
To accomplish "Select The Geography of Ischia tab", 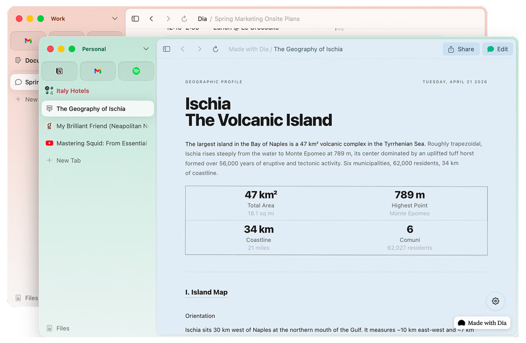I will coord(98,109).
